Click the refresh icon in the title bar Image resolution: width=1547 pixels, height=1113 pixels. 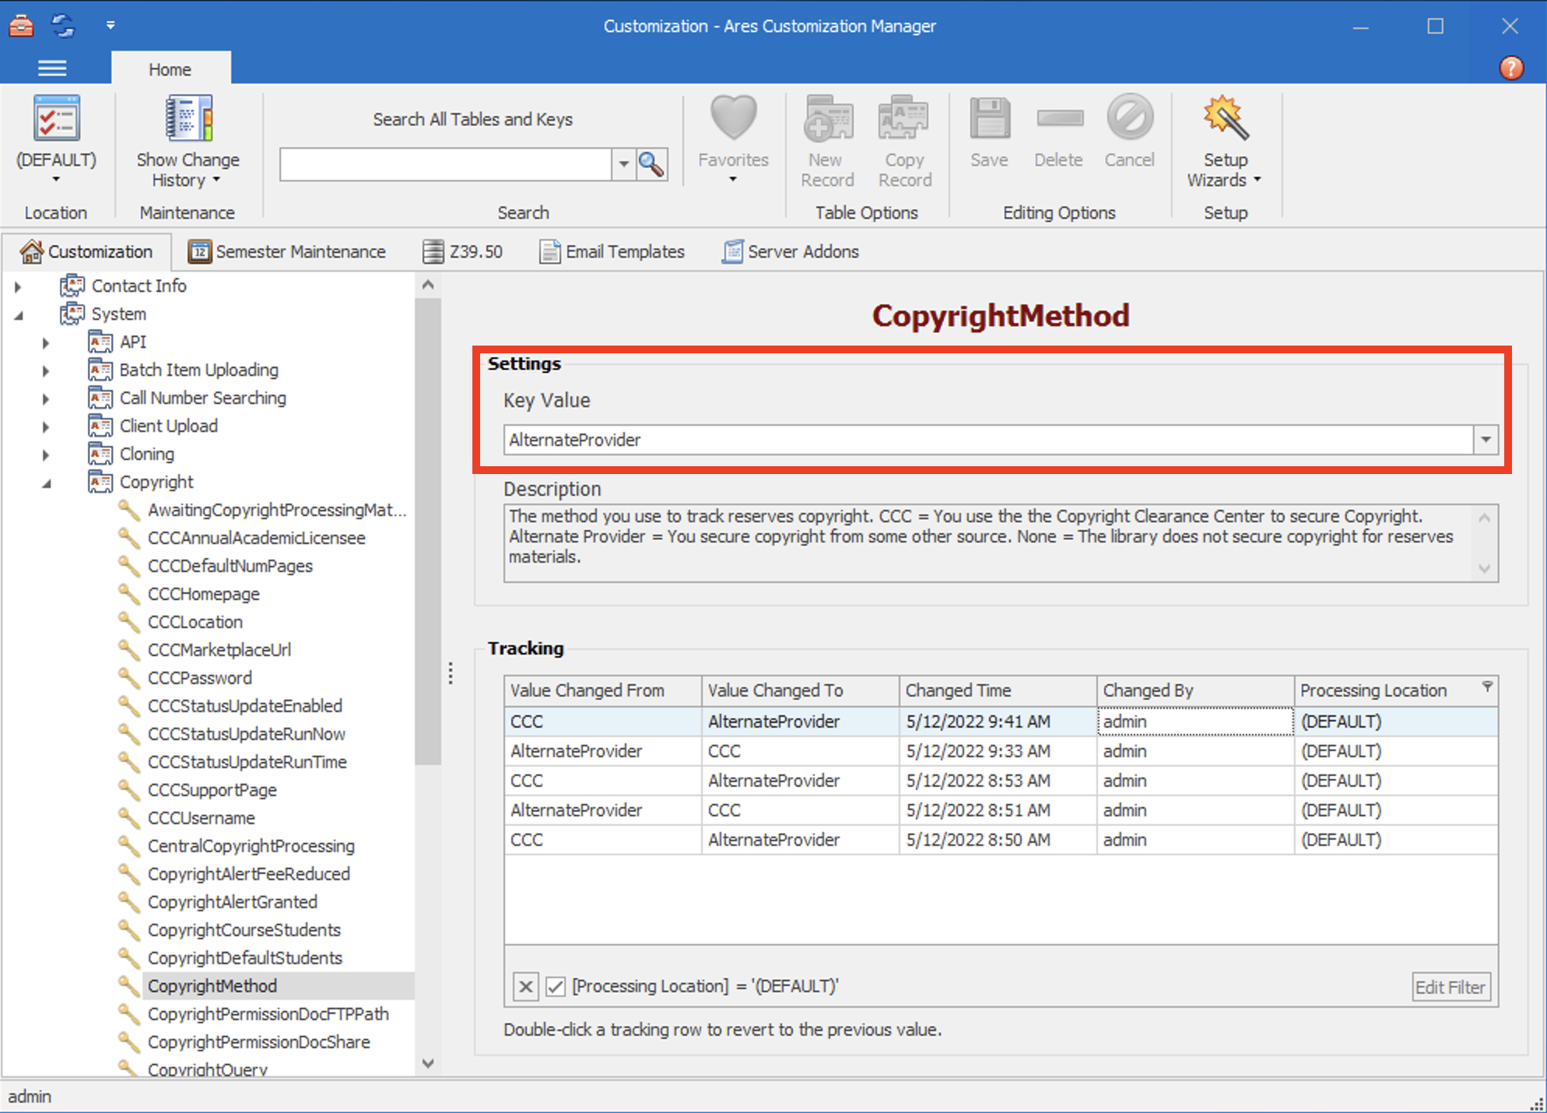click(x=62, y=25)
